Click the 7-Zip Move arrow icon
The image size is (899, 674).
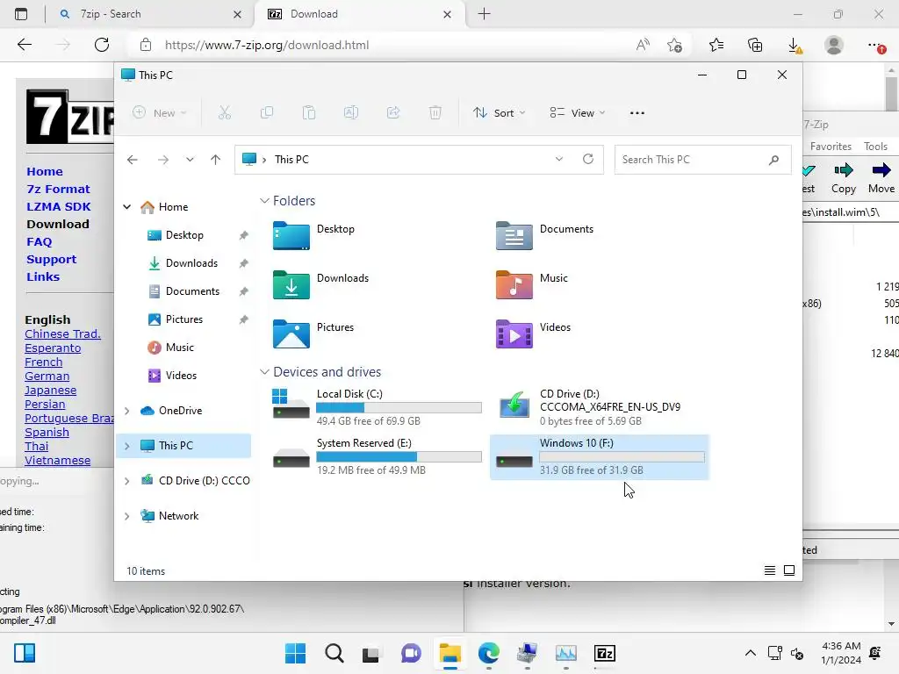881,170
